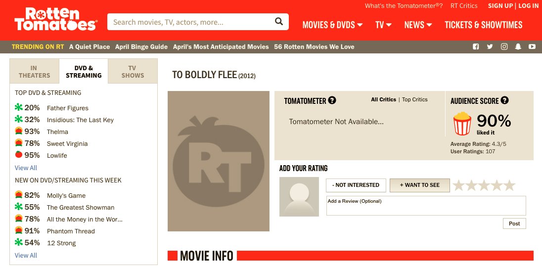Open the Father Figures movie link
Image resolution: width=542 pixels, height=268 pixels.
tap(68, 108)
